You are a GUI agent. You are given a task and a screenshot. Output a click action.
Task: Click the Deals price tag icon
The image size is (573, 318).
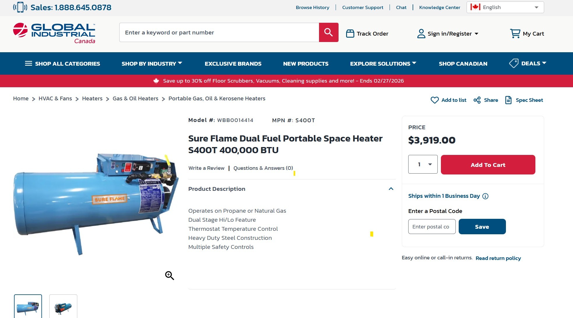click(514, 63)
